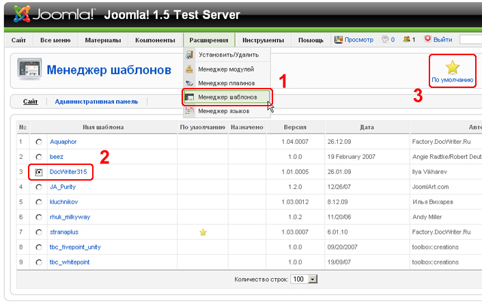Click the Менеджер модулей menu icon
482x306 pixels.
click(189, 69)
